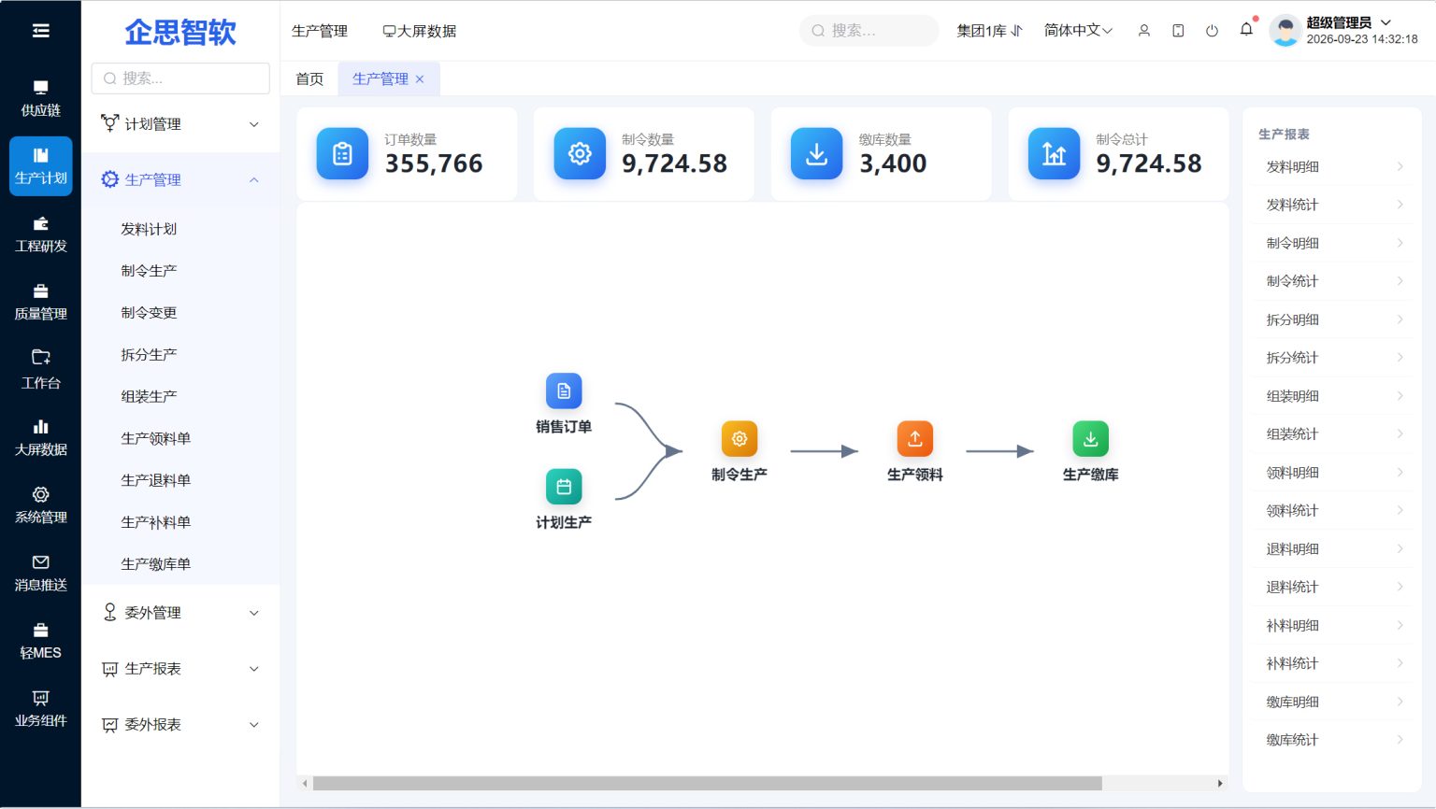
Task: Click the scrollbar left arrow
Action: 305,784
